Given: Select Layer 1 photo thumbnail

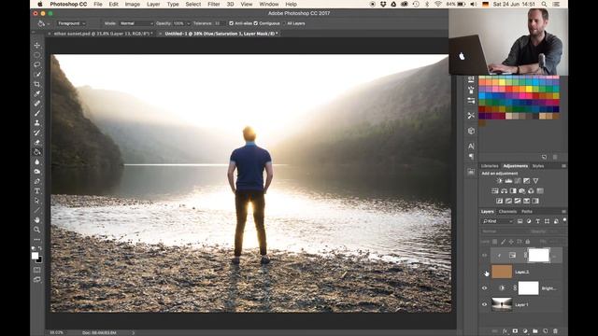Looking at the screenshot, I should pyautogui.click(x=502, y=305).
